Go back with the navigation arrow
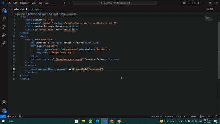The width and height of the screenshot is (220, 124). point(65,3)
